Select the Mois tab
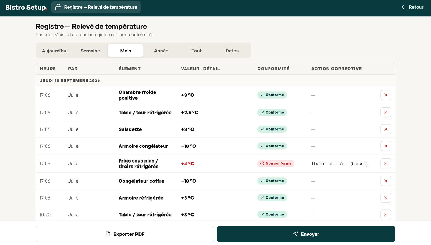Image resolution: width=431 pixels, height=245 pixels. (126, 51)
